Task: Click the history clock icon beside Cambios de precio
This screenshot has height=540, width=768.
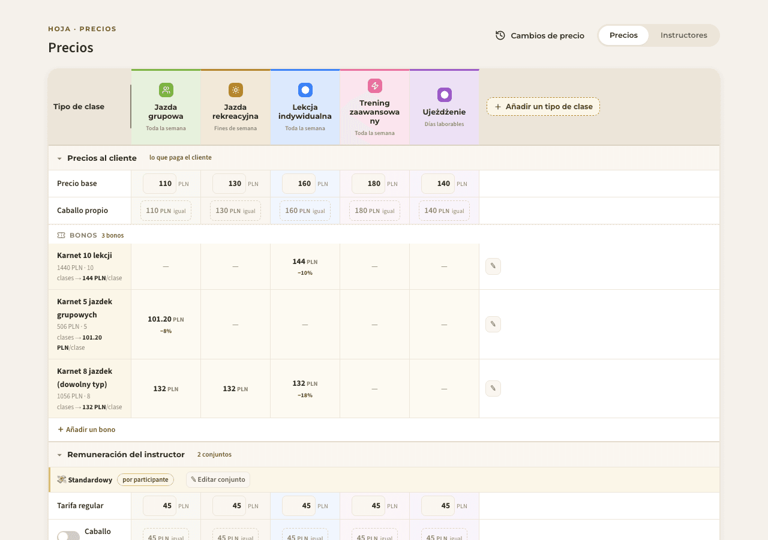Action: coord(500,35)
